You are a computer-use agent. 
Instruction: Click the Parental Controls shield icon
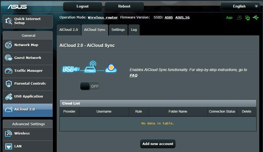pos(9,84)
